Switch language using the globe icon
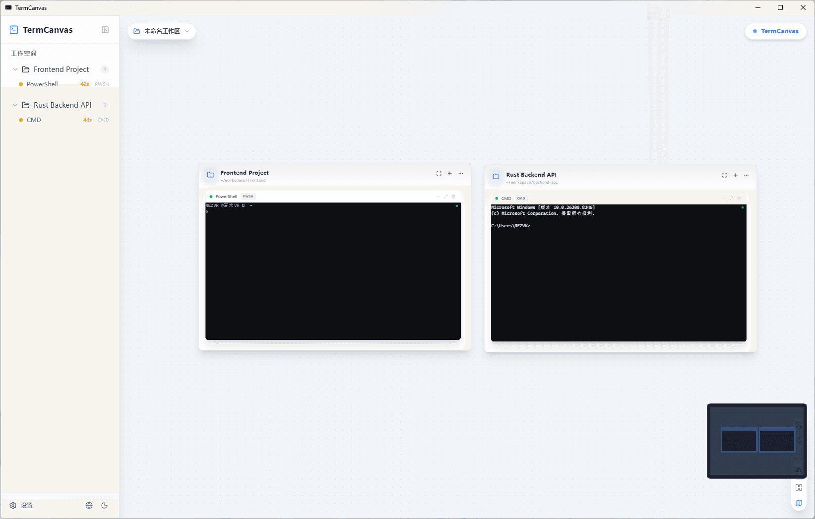Screen dimensions: 815x519 point(89,505)
